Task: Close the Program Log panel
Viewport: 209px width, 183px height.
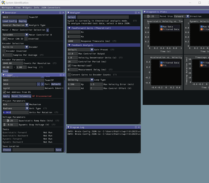Action: tap(139, 127)
